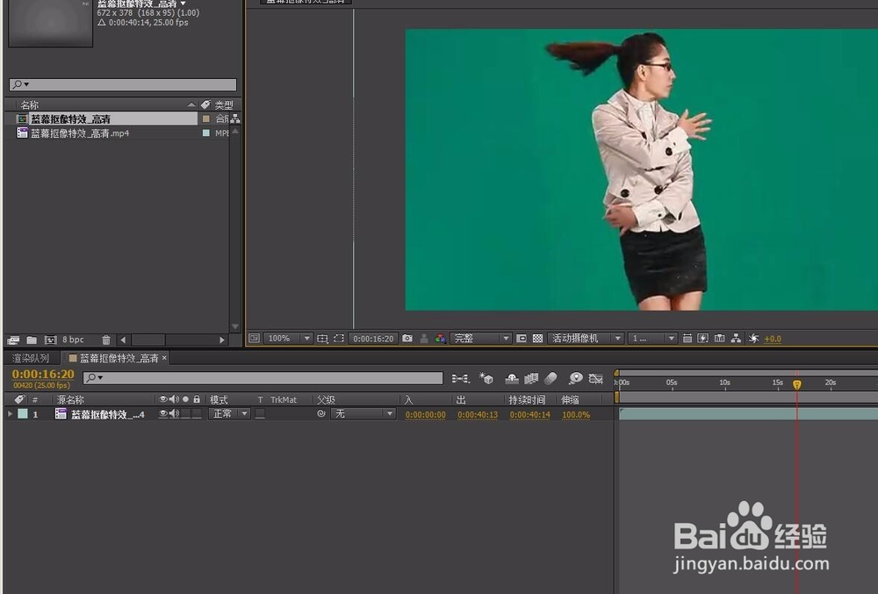Open the 活动摄像机 3D view dropdown
Screen dimensions: 878x594
coord(585,339)
